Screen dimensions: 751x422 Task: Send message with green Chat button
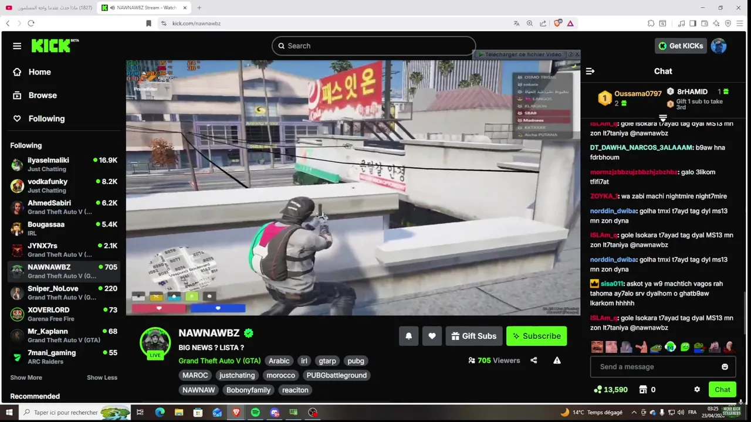(x=722, y=389)
